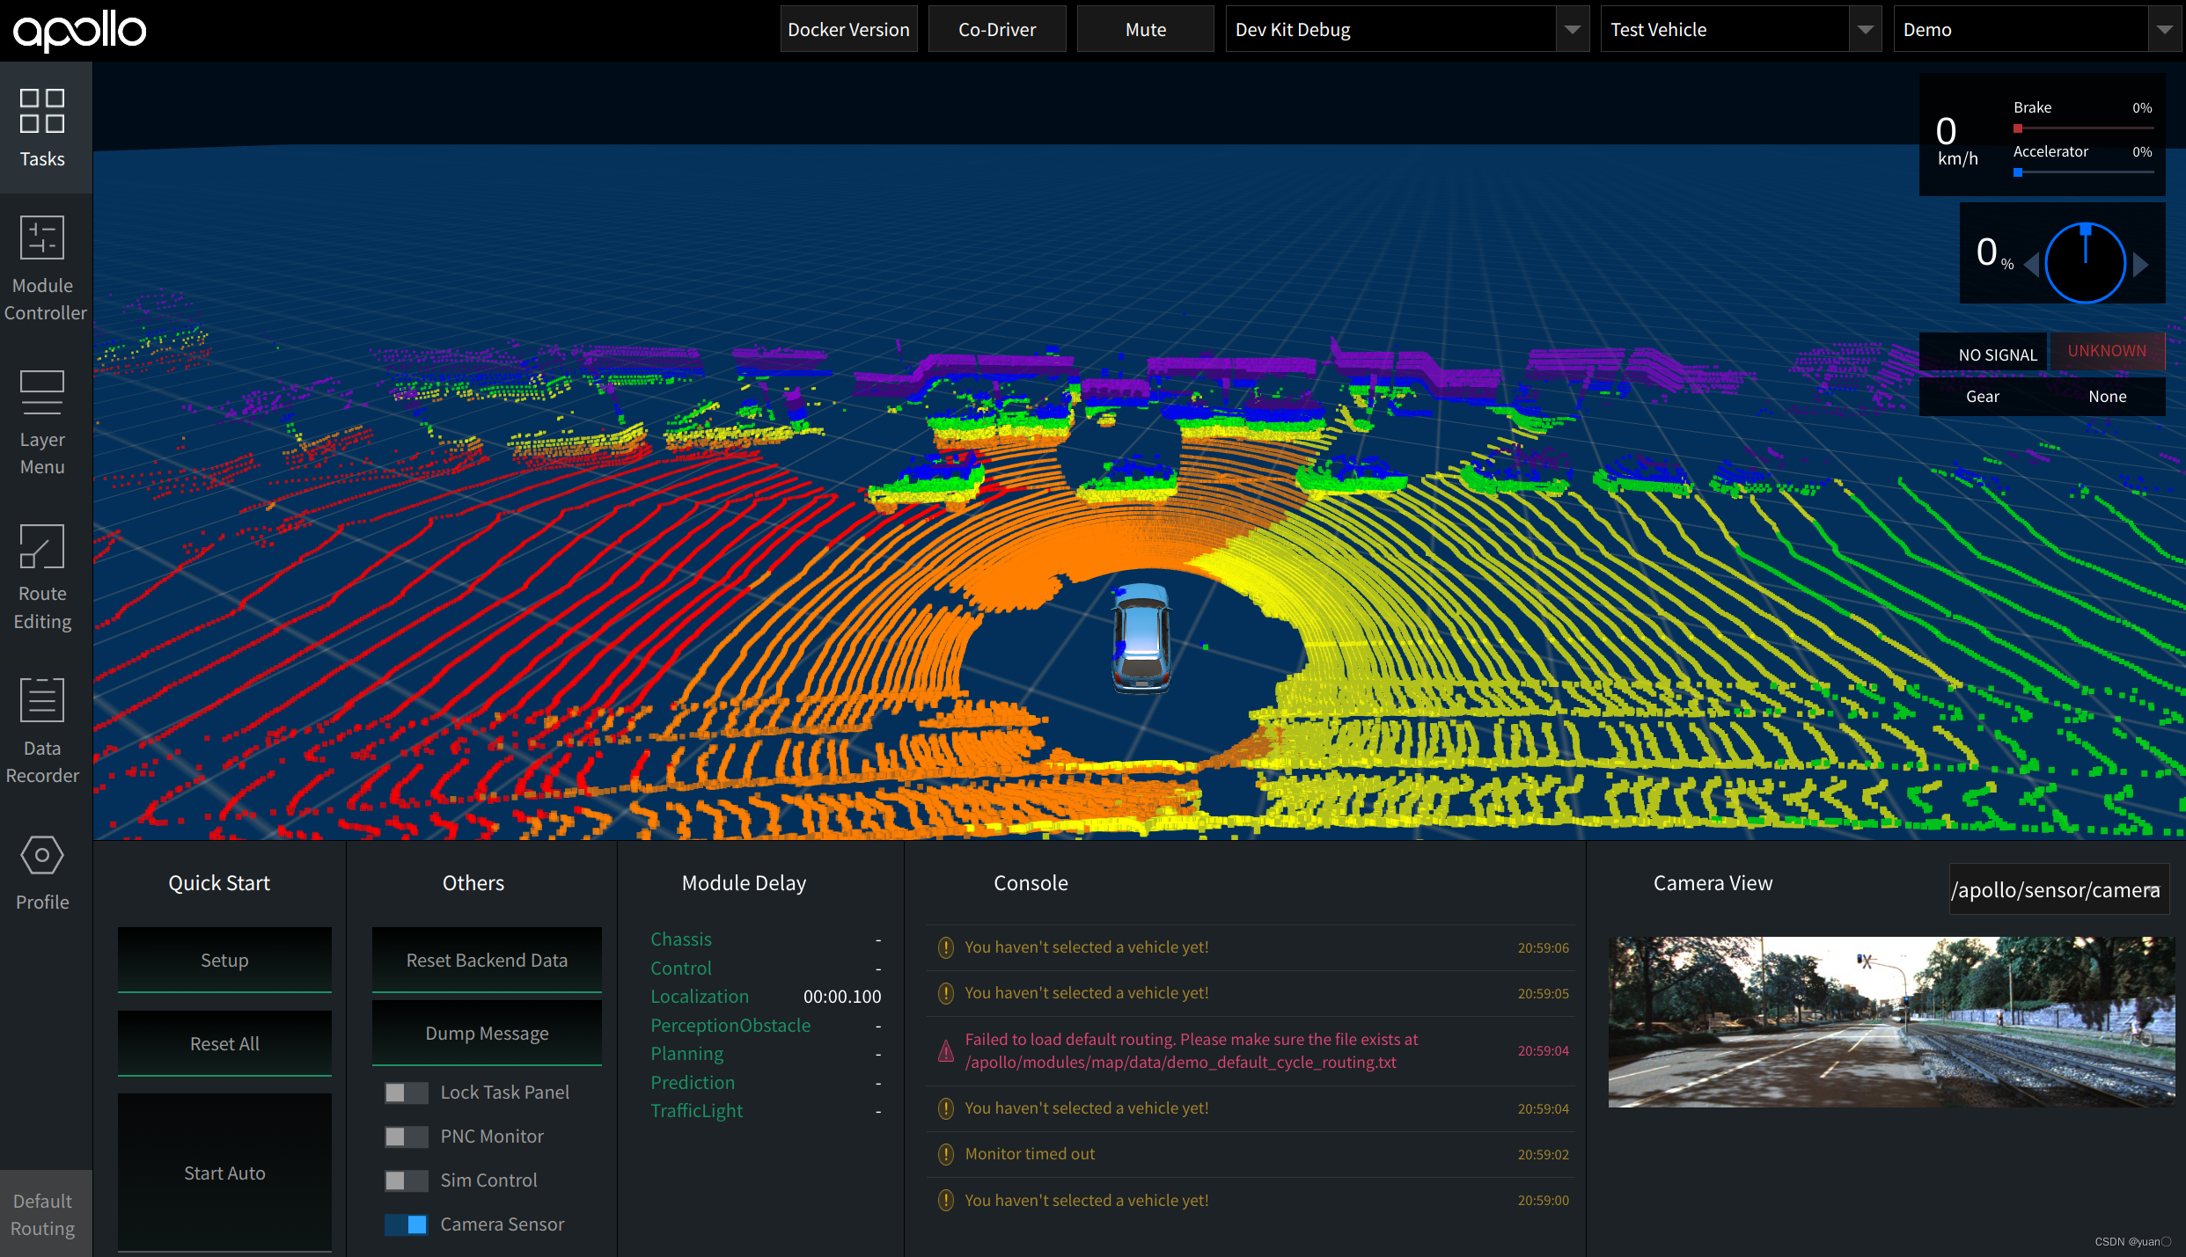This screenshot has height=1257, width=2186.
Task: Disable the Camera Sensor switch
Action: (x=406, y=1224)
